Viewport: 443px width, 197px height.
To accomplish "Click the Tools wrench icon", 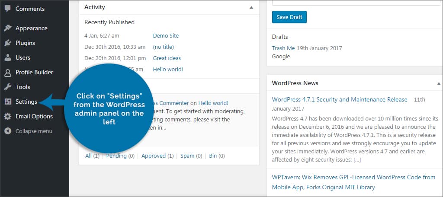I will [8, 87].
